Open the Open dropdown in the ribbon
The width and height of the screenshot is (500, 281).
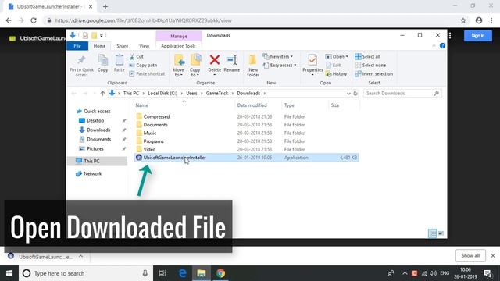[337, 57]
